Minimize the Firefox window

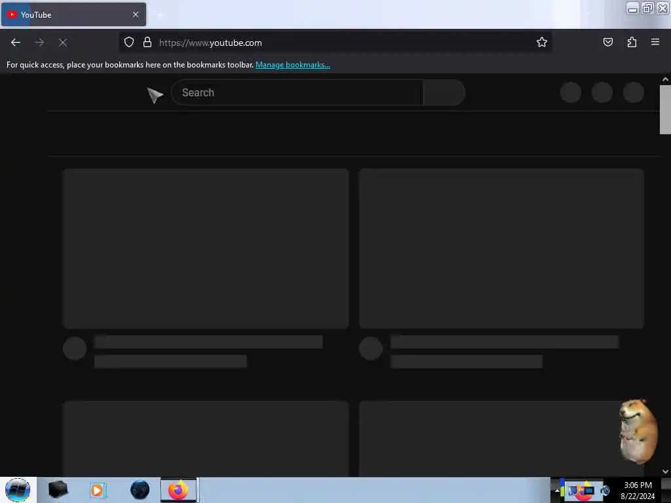tap(632, 8)
